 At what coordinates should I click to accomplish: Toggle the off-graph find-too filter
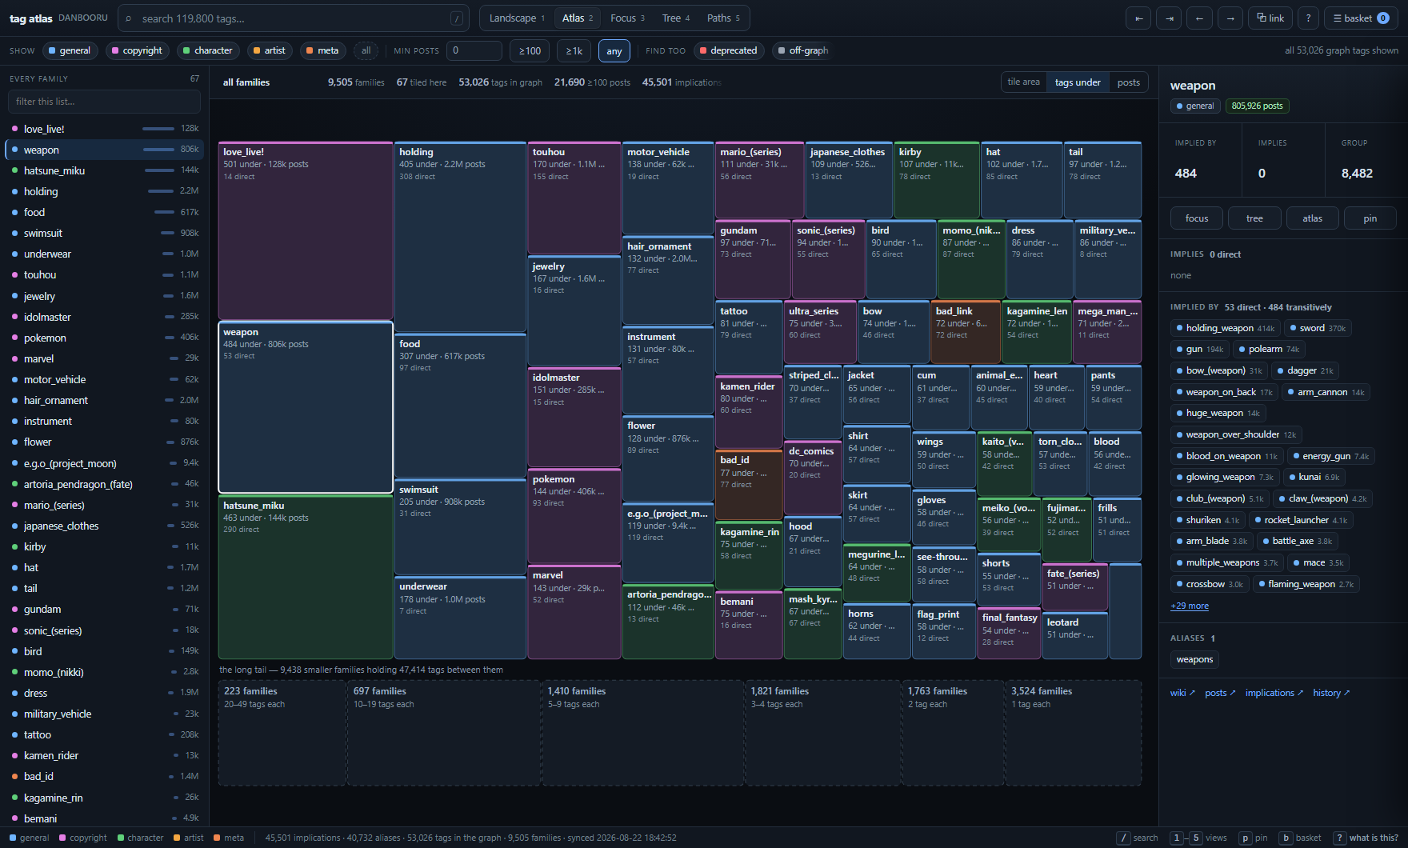pos(802,50)
